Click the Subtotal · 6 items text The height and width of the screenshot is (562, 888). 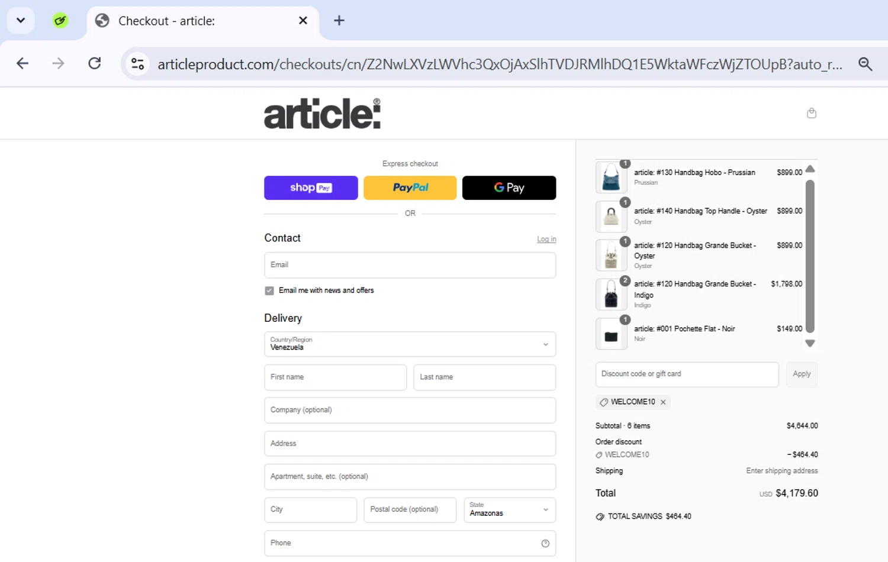(x=623, y=426)
